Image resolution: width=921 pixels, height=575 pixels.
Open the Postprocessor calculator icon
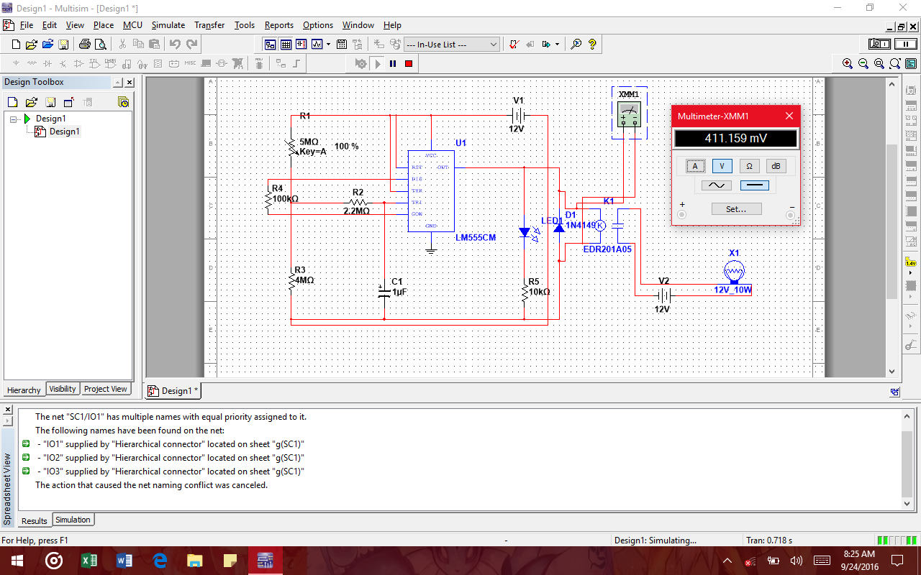coord(342,45)
